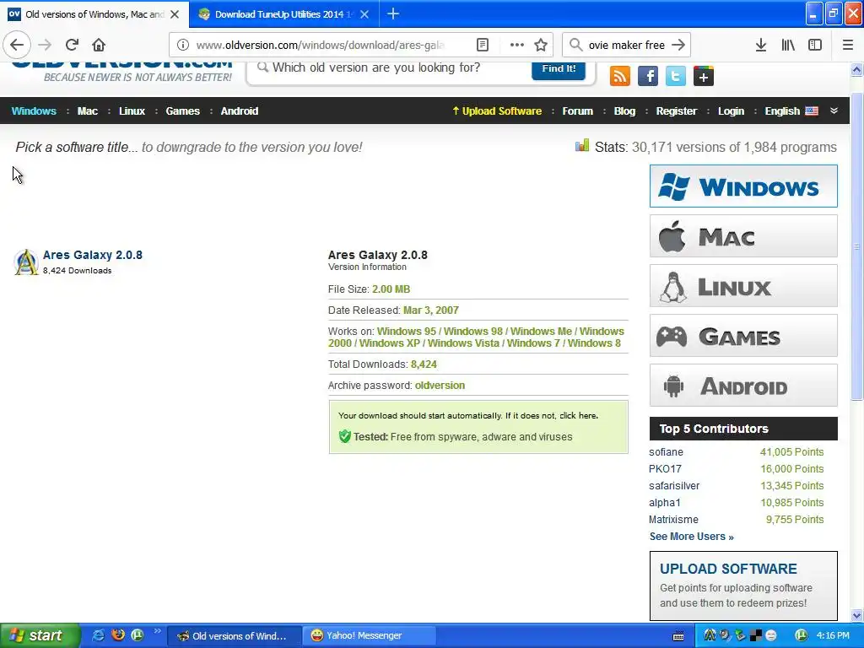Open the Forum link
Screen dimensions: 864x648
(577, 111)
